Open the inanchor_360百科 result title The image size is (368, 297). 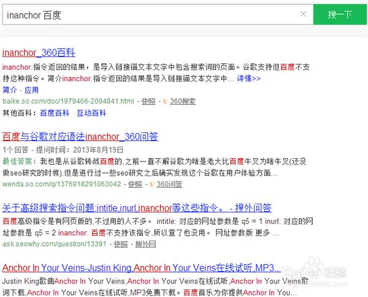pos(39,53)
